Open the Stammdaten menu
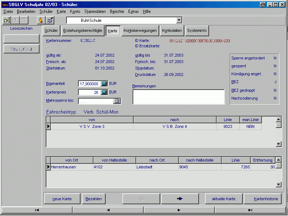This screenshot has height=216, width=288. [x=95, y=11]
